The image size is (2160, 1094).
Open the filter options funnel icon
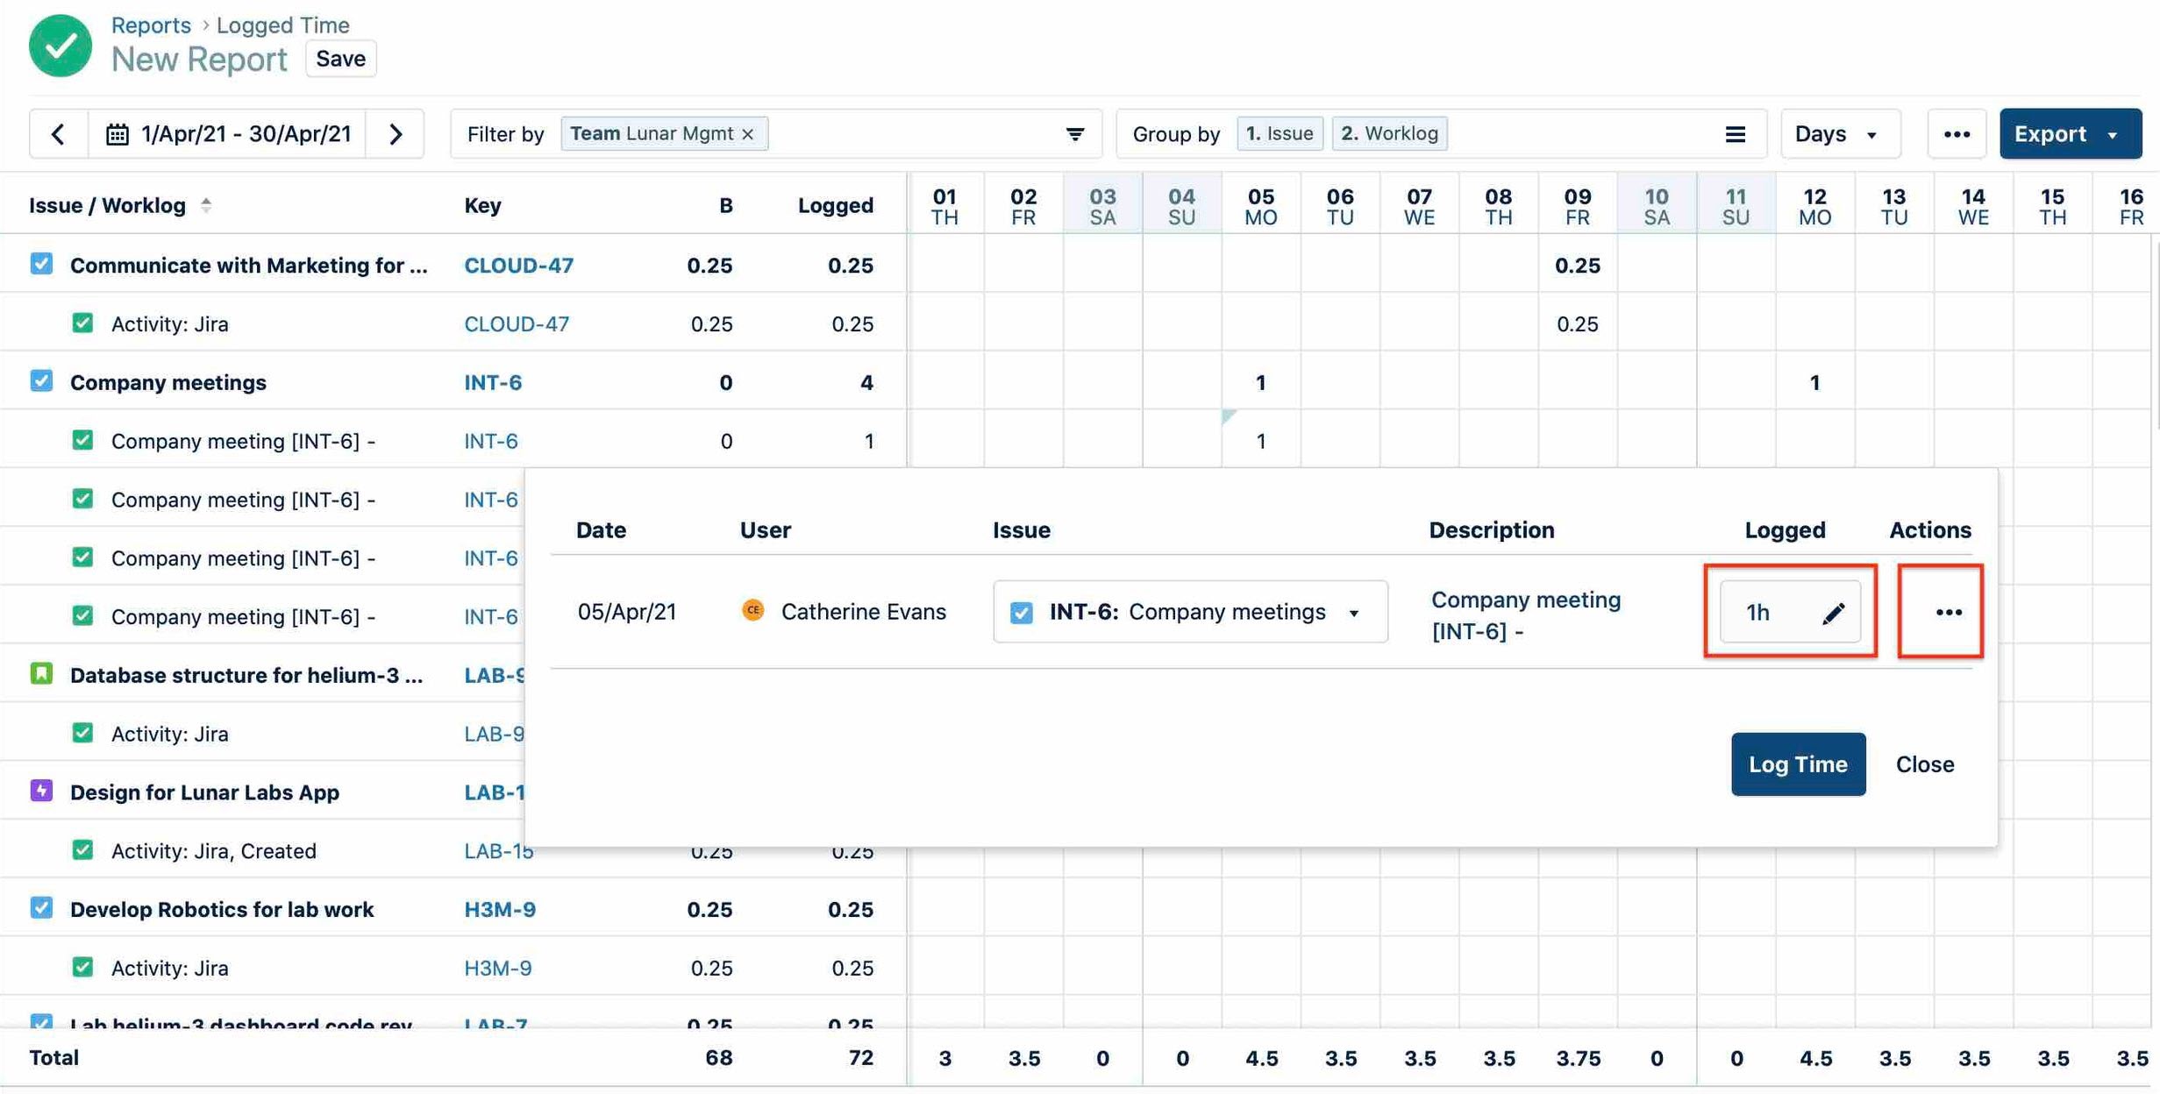1074,133
